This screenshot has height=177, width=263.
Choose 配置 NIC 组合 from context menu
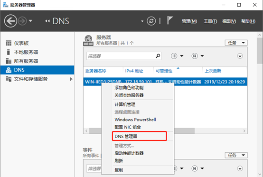128,127
